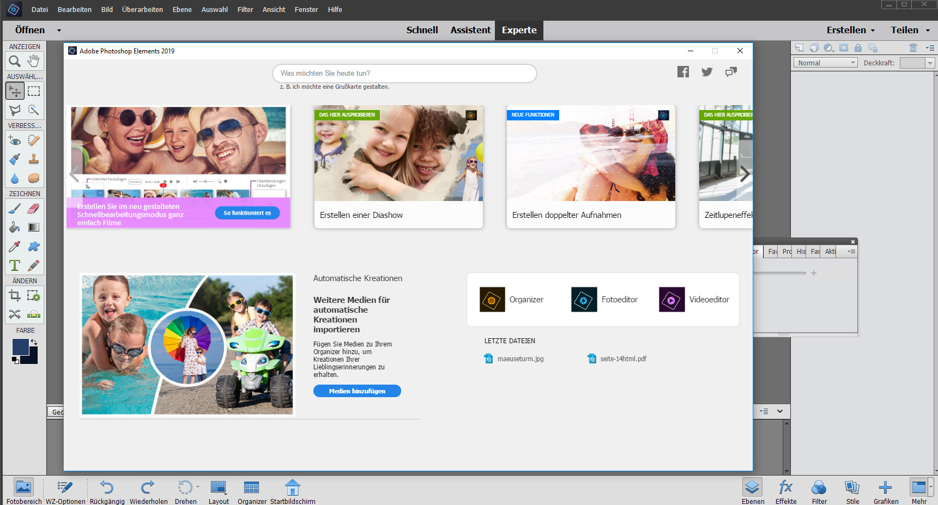Open recent file seite-14html.pdf

click(x=617, y=358)
